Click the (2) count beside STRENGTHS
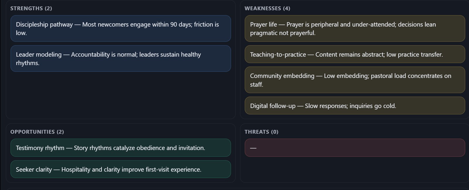 [48, 8]
